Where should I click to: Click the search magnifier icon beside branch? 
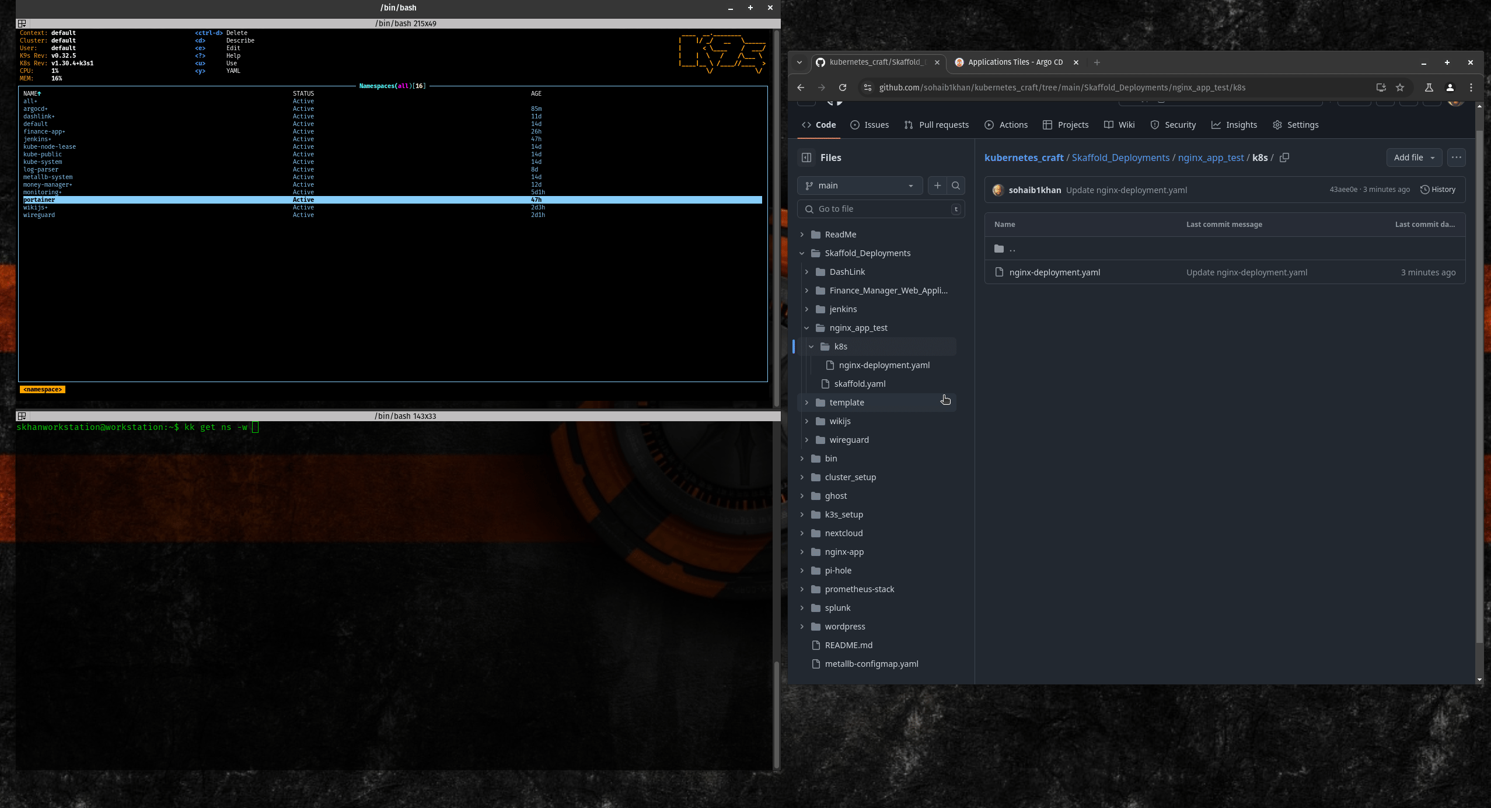(956, 186)
